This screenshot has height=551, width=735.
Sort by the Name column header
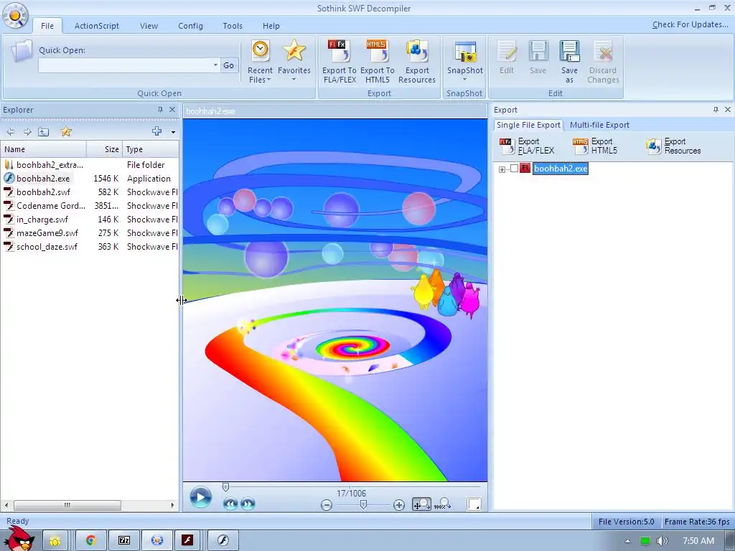click(44, 149)
